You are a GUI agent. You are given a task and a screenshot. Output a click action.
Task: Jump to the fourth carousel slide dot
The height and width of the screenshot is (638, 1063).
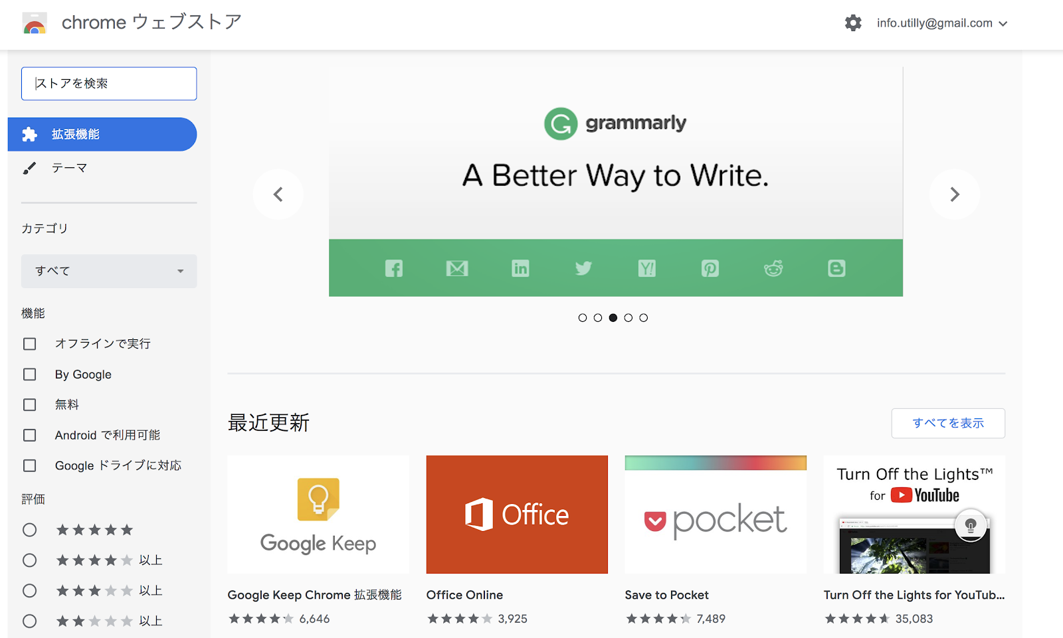pos(628,318)
